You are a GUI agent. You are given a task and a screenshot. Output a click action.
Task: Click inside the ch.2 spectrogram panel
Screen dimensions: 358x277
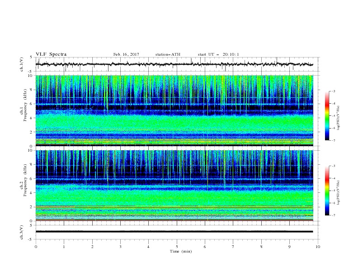tap(174, 186)
